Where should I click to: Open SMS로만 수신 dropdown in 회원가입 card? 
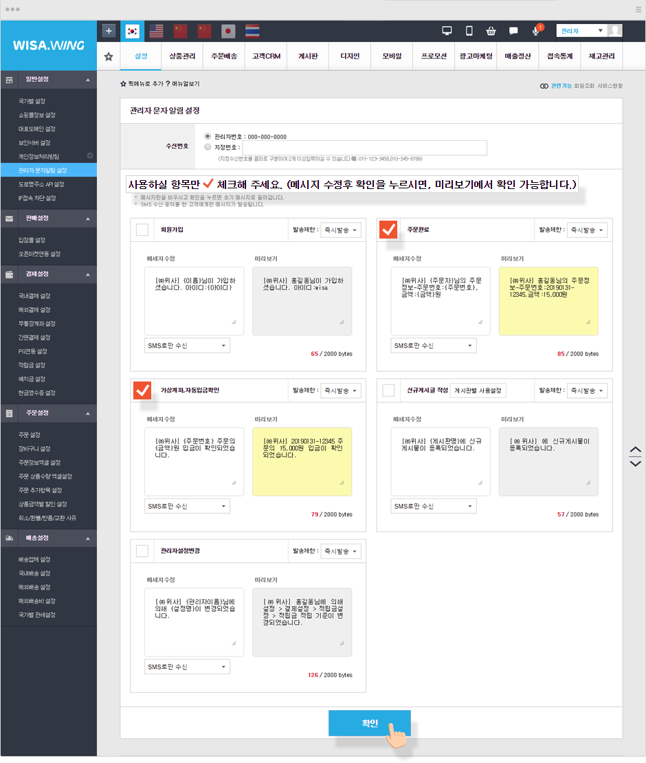188,346
